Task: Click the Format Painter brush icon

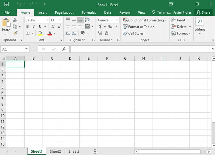Action: (15, 33)
